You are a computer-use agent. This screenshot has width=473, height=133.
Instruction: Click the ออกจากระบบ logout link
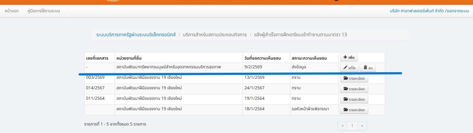[458, 11]
